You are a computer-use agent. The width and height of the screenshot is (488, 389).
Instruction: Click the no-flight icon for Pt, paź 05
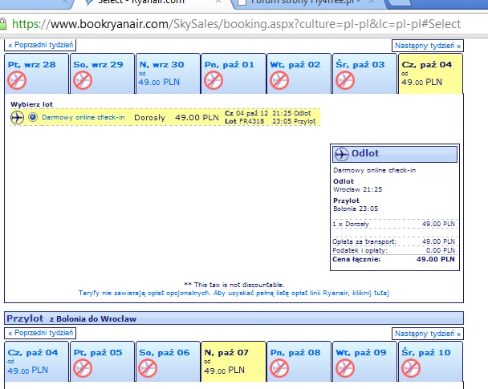(x=83, y=368)
